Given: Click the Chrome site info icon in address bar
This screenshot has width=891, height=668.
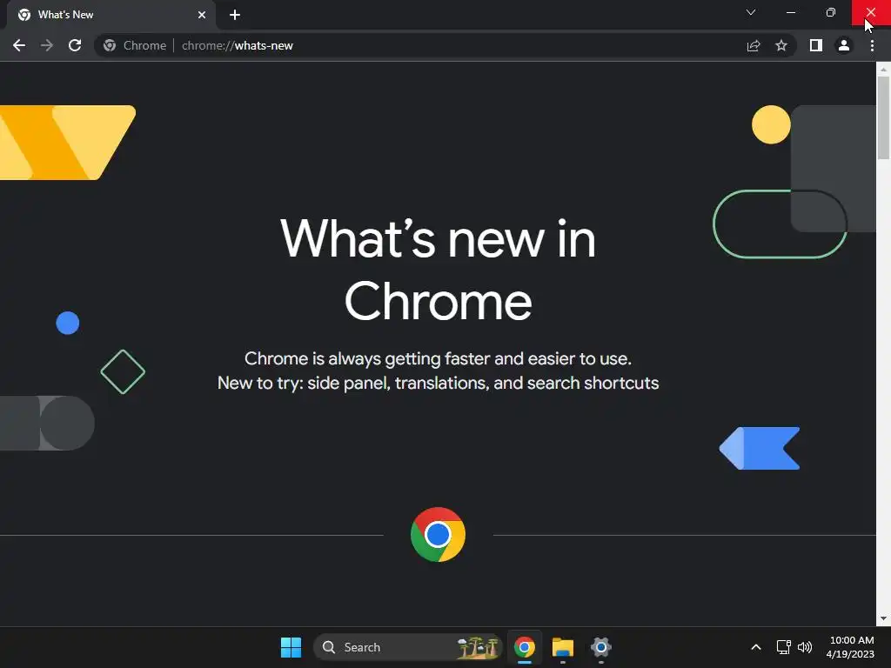Looking at the screenshot, I should click(110, 45).
